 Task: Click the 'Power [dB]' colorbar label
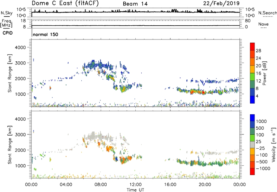pos(264,73)
